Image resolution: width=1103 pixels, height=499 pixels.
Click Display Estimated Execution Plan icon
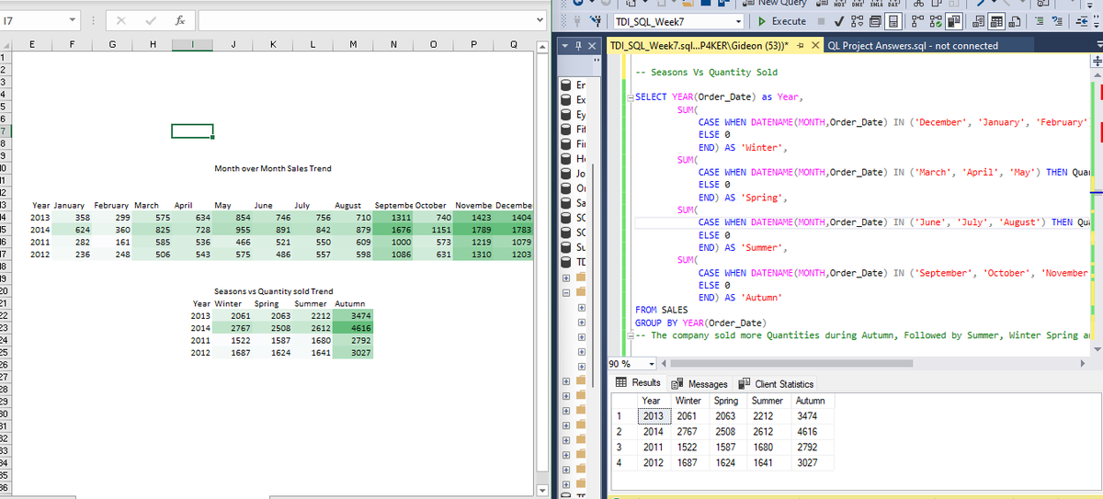[x=857, y=21]
